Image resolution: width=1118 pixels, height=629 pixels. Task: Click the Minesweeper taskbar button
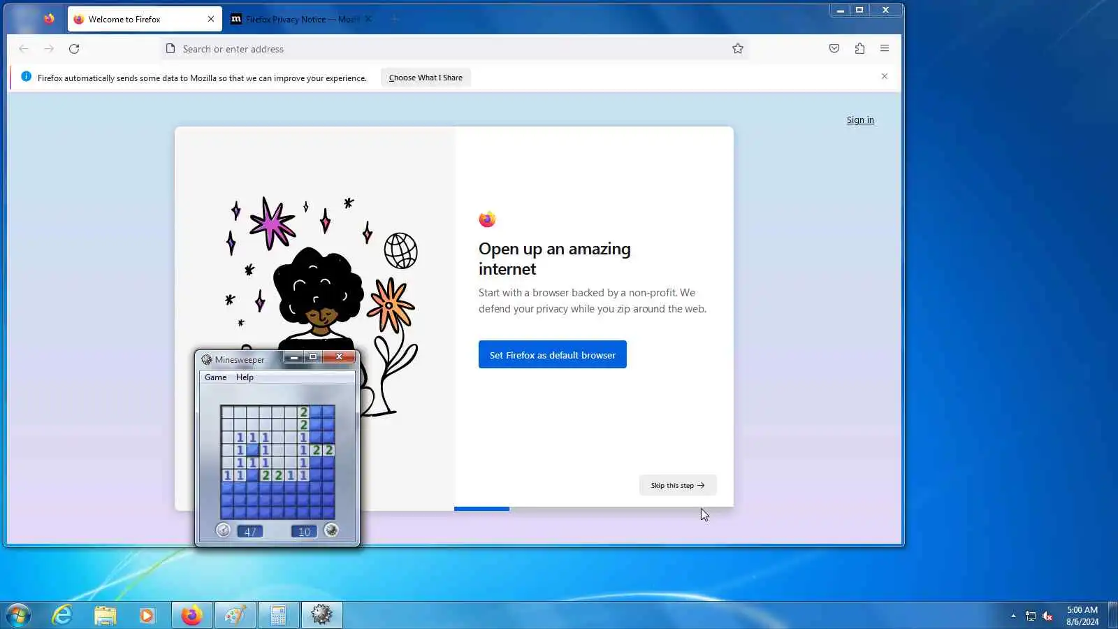pyautogui.click(x=321, y=615)
